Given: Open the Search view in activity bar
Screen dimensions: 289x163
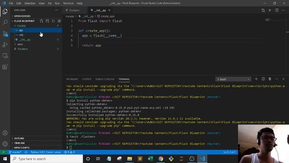Looking at the screenshot, I should tap(5, 22).
